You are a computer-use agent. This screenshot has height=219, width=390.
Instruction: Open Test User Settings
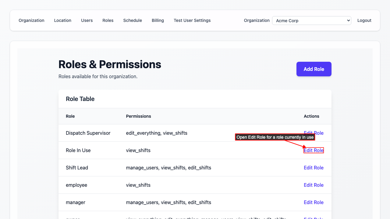pyautogui.click(x=192, y=20)
